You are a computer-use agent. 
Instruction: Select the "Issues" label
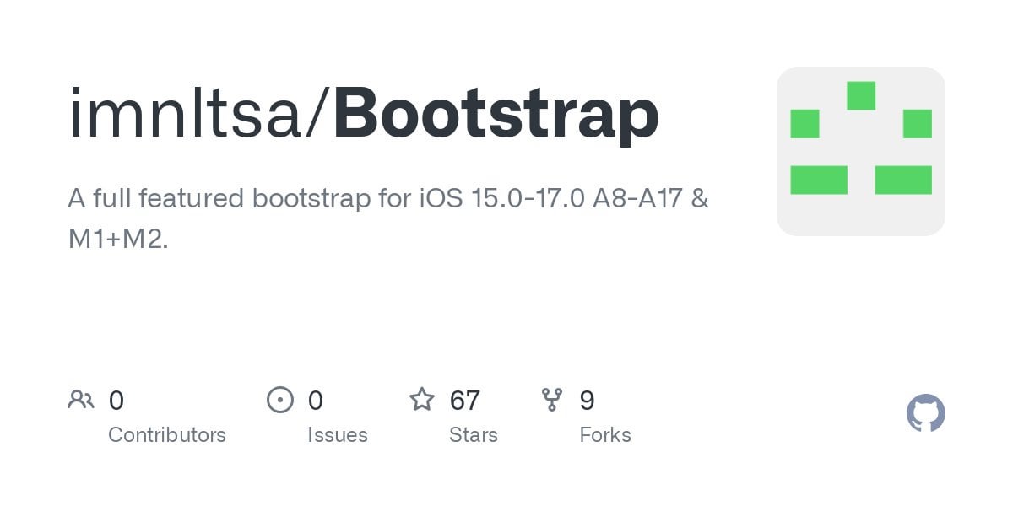[338, 435]
